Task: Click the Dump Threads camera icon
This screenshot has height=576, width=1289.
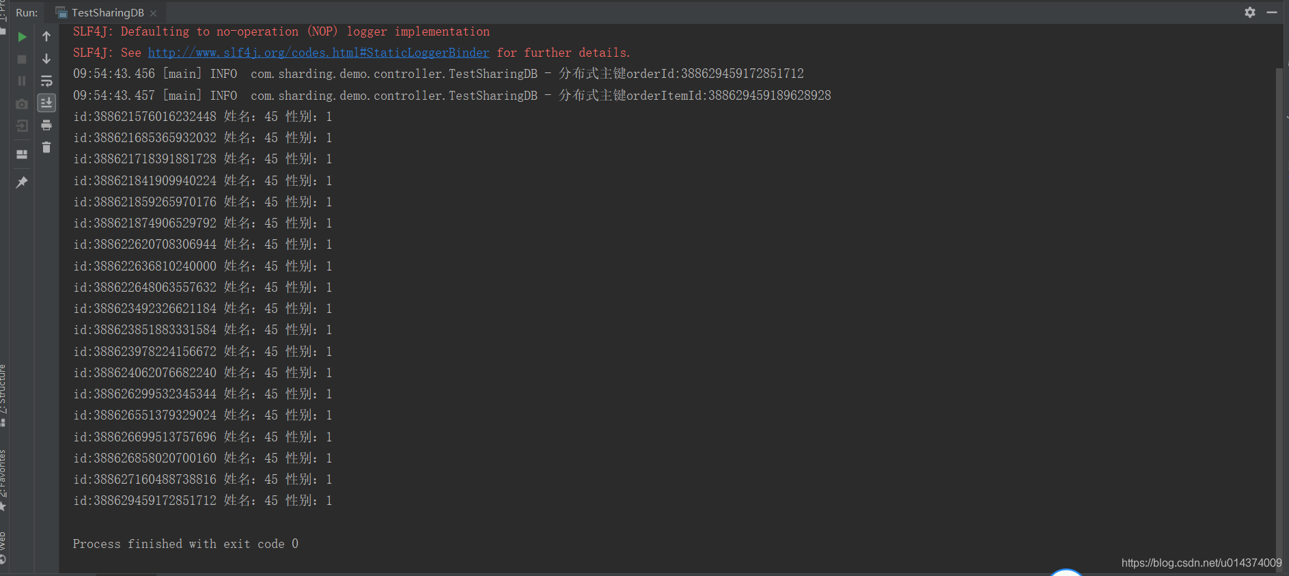Action: tap(22, 104)
